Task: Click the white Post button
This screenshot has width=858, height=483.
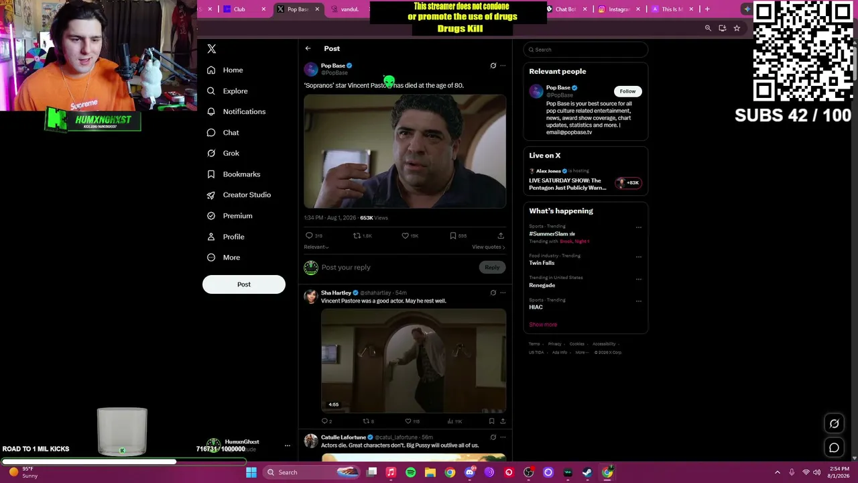Action: click(x=244, y=284)
